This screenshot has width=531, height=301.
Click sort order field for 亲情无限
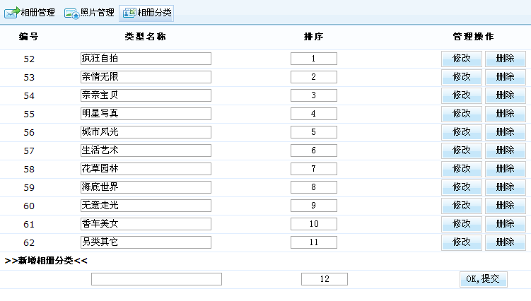(314, 77)
